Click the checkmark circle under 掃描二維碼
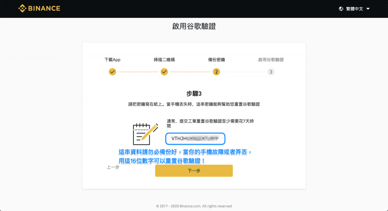Image resolution: width=388 pixels, height=211 pixels. pos(164,71)
